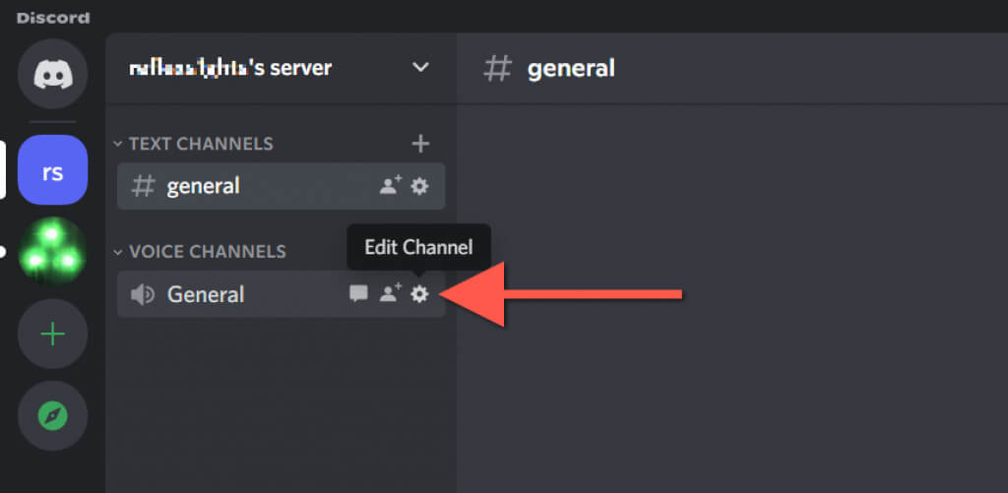
Task: Open chat icon for General voice channel
Action: click(x=358, y=294)
